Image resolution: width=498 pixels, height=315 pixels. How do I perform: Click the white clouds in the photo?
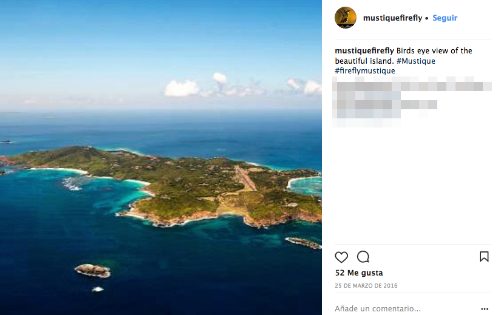click(x=182, y=89)
